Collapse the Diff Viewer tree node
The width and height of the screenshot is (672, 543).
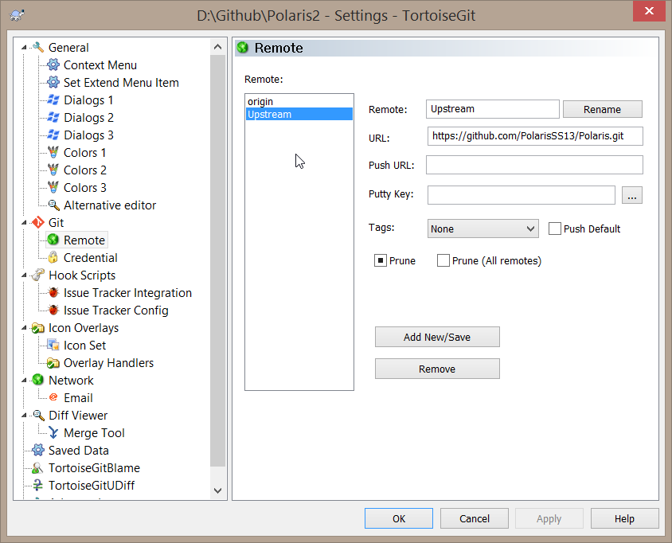(24, 416)
